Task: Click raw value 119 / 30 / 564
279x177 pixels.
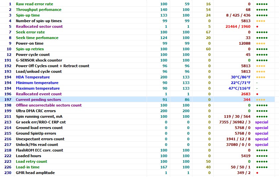Action: click(x=237, y=116)
